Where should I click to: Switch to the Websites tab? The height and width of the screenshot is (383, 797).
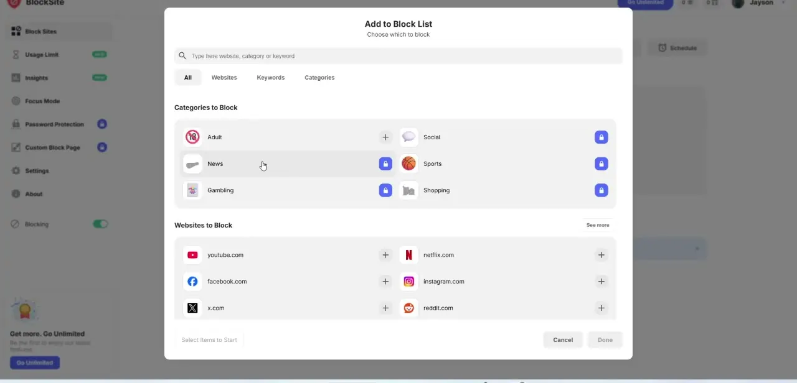pyautogui.click(x=224, y=78)
